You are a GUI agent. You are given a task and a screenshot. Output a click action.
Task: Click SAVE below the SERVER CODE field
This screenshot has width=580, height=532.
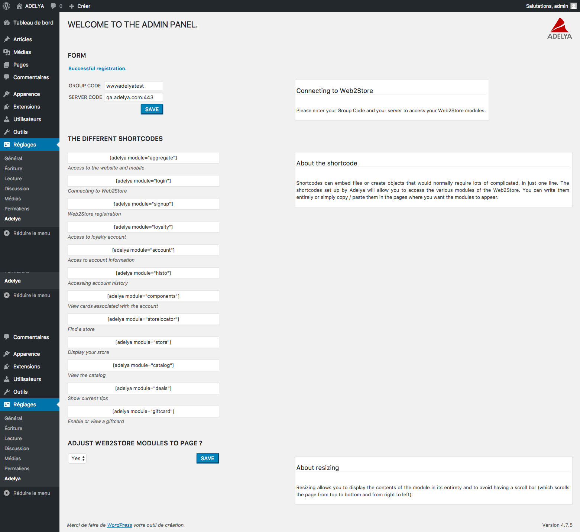(x=152, y=109)
